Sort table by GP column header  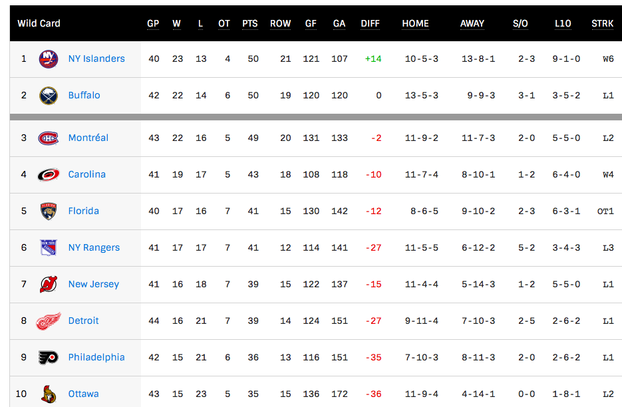coord(153,23)
